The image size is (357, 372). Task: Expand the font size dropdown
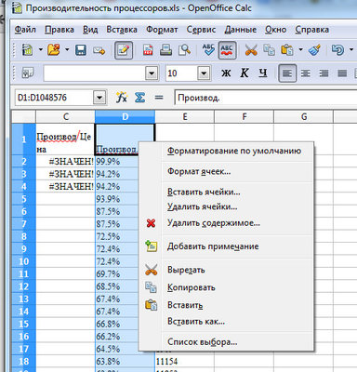204,73
